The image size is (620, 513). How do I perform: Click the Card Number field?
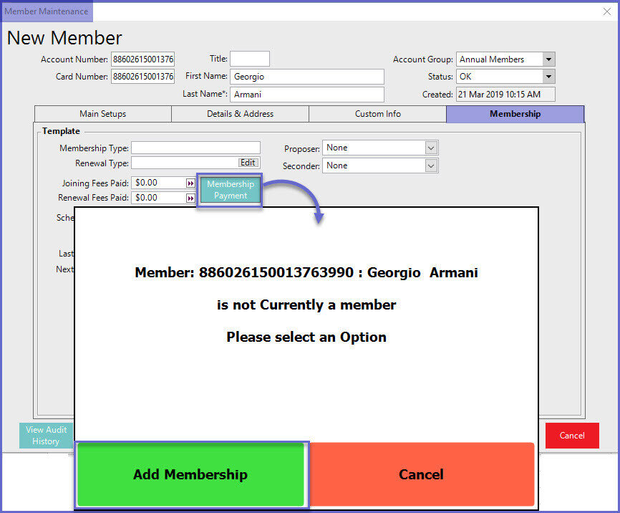click(142, 77)
